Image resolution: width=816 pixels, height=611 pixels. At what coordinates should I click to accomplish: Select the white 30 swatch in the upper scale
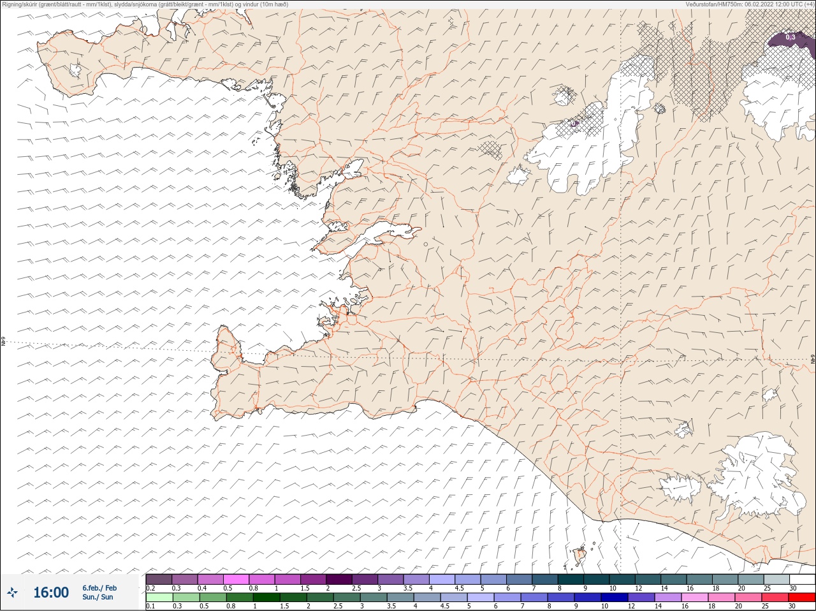(802, 579)
